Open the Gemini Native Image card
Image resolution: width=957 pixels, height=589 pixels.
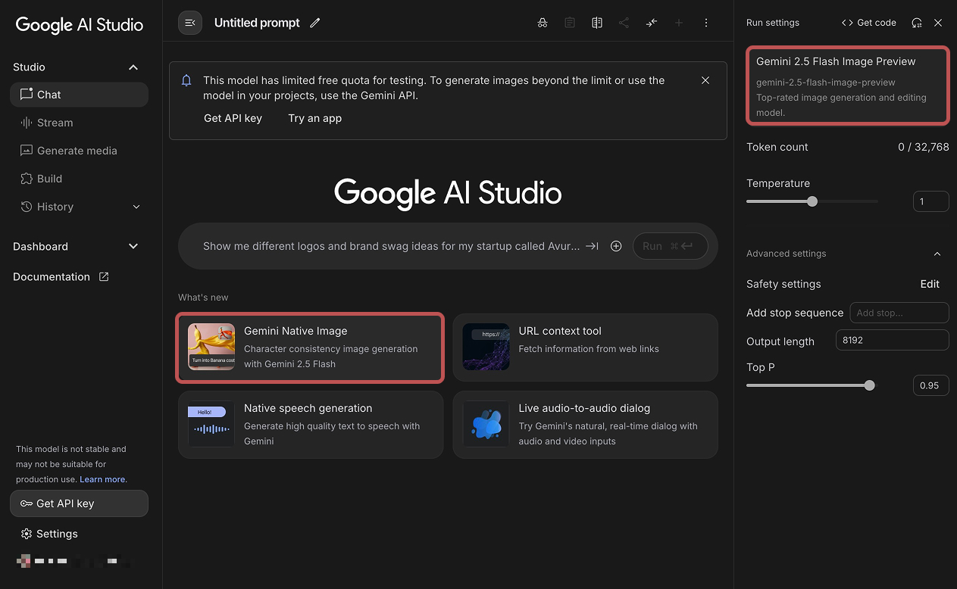point(310,347)
